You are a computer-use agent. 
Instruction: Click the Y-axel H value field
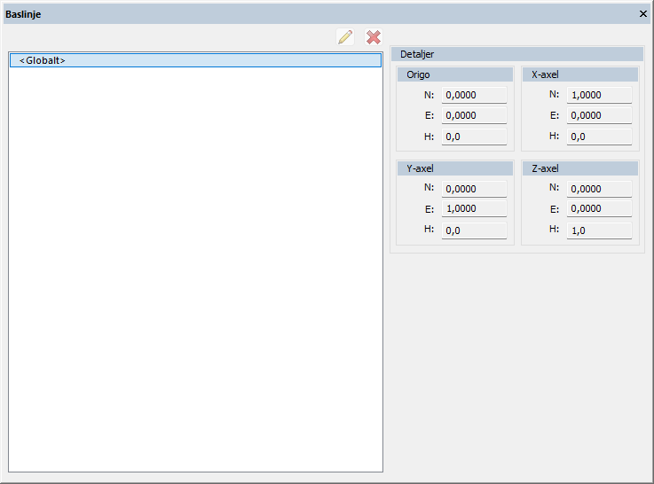click(474, 230)
